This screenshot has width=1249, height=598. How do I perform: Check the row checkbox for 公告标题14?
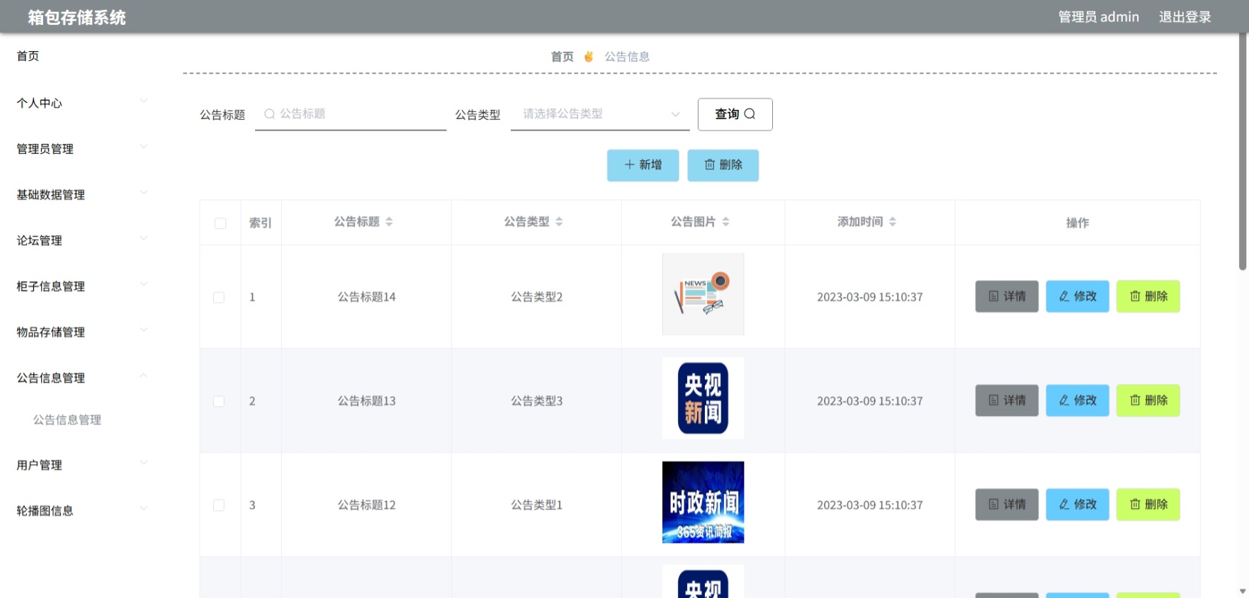[x=219, y=297]
